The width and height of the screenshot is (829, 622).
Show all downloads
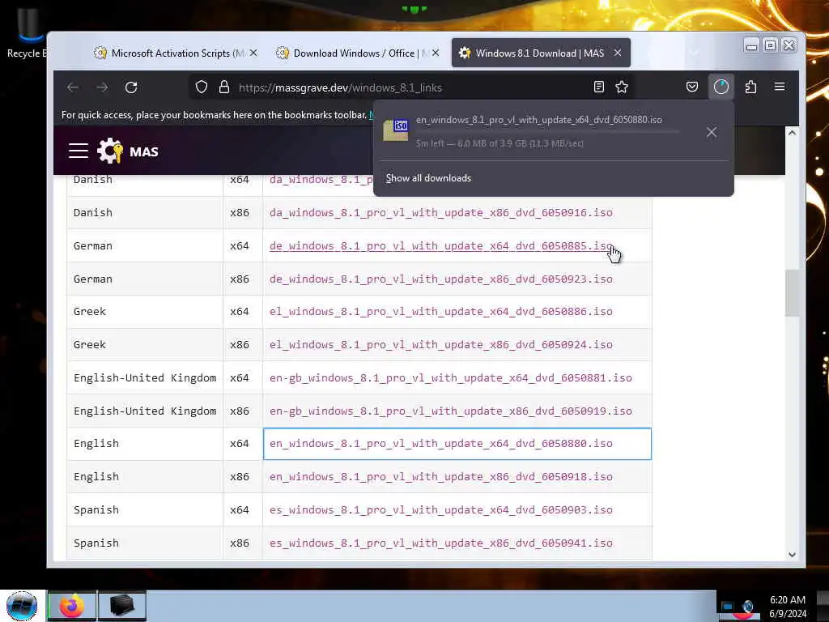(x=428, y=178)
